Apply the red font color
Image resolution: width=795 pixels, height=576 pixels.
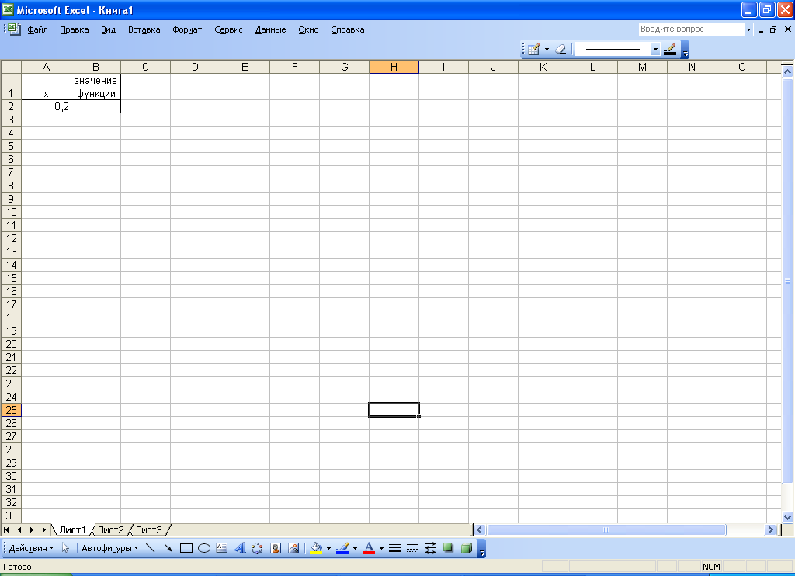pyautogui.click(x=369, y=548)
